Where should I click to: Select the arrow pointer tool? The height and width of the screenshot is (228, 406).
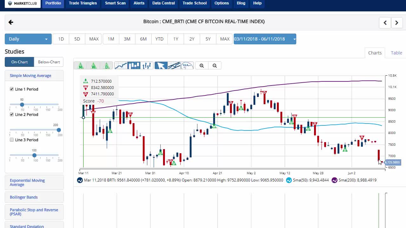(x=161, y=66)
